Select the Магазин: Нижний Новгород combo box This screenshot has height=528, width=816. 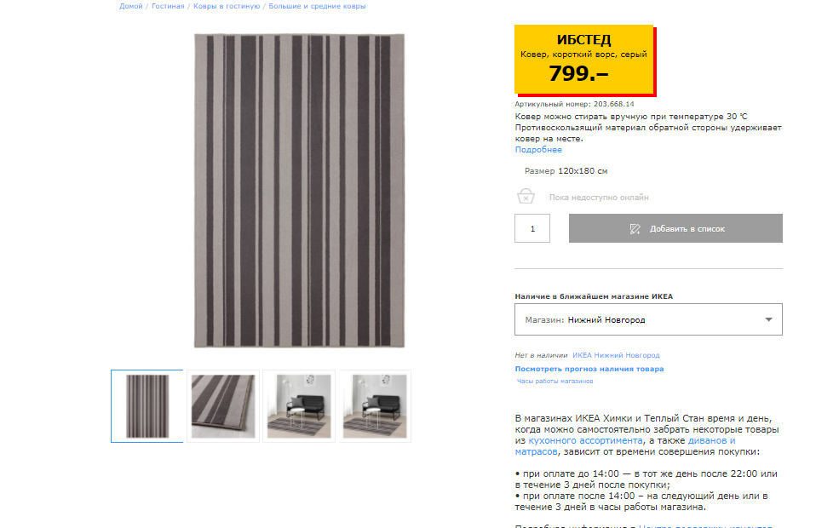pos(648,319)
